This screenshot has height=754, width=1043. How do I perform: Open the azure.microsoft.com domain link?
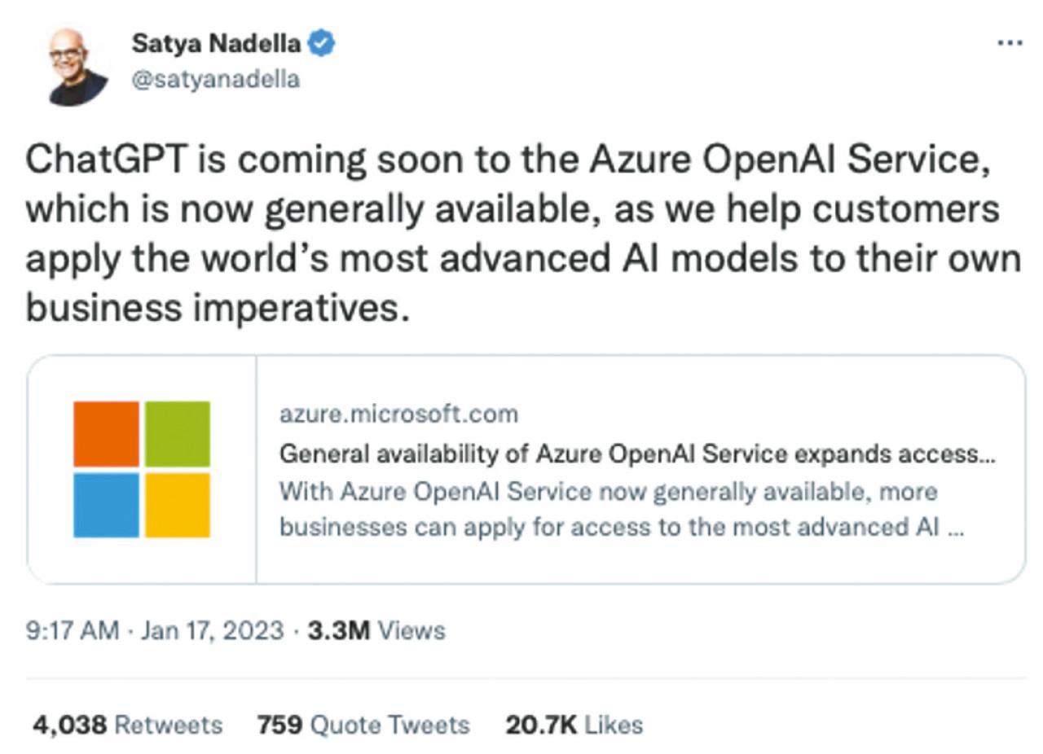[x=398, y=414]
